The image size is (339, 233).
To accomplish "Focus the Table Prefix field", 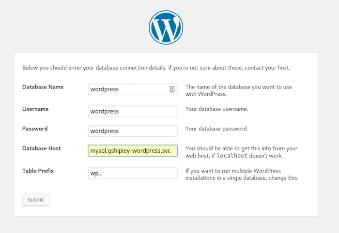I will [x=133, y=173].
